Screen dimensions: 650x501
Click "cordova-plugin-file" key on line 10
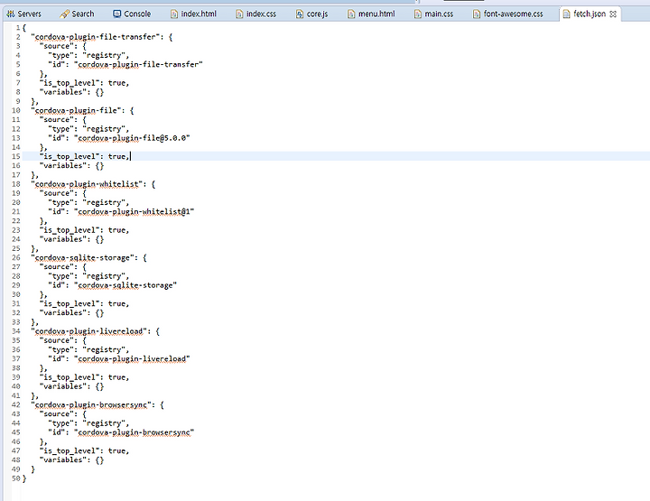point(76,111)
